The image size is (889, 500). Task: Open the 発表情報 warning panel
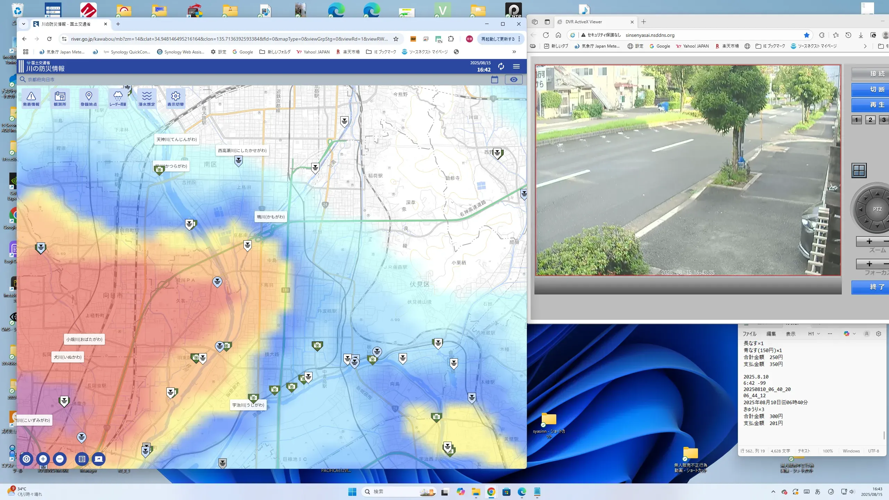[x=31, y=98]
